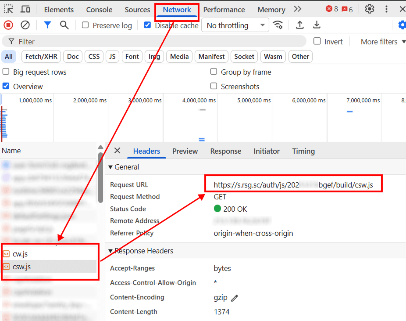Filter requests by Fetch/XHR
406x321 pixels.
[41, 56]
